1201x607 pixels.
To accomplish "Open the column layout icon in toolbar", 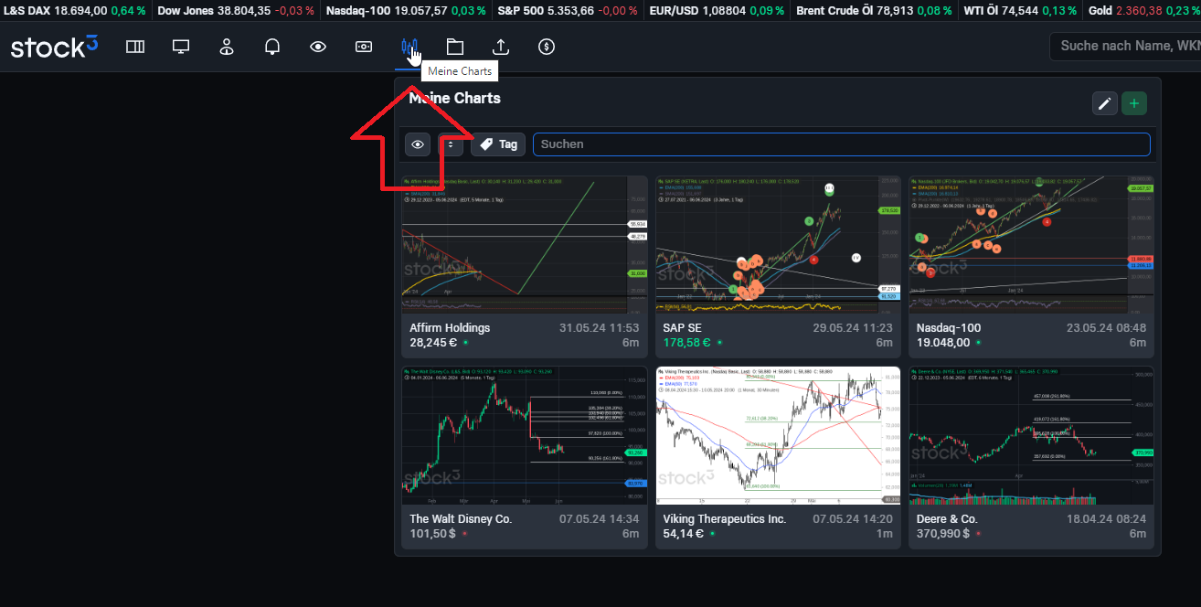I will tap(135, 47).
